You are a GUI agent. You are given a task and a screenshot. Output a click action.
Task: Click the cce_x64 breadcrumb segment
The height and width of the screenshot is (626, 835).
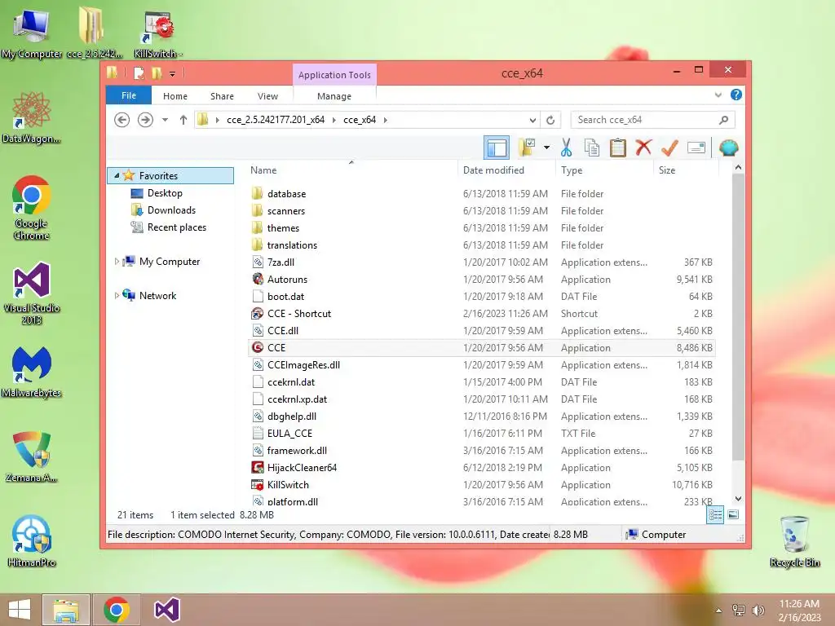(360, 120)
